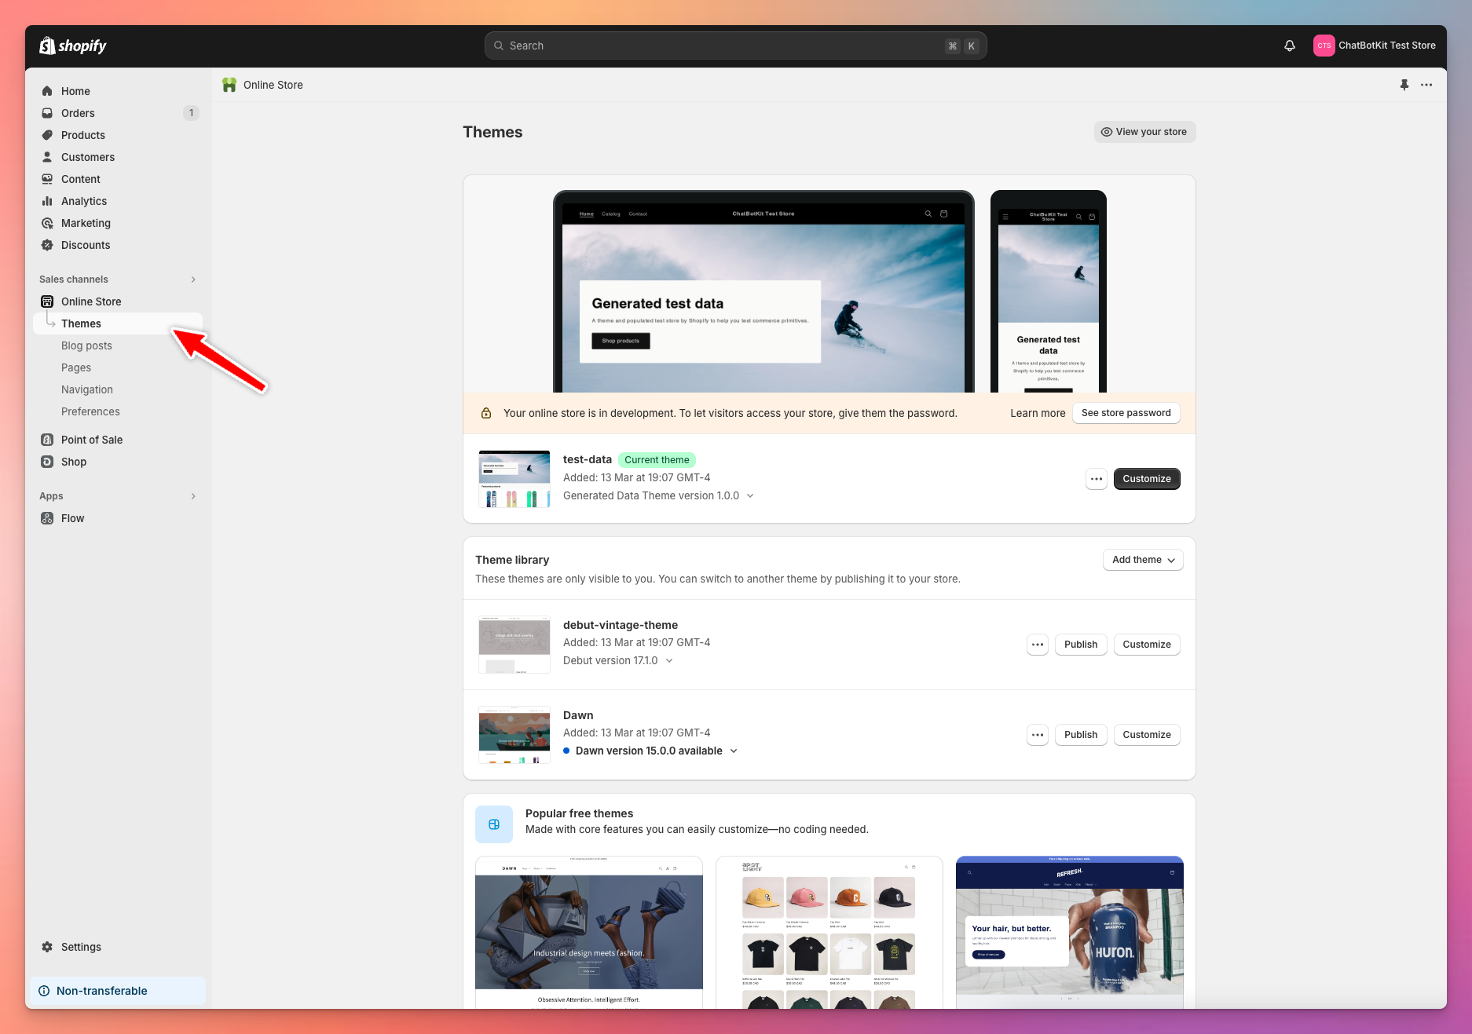Click the ChatBotKit Test Store avatar
Screen dimensions: 1472x1034
[x=1324, y=46]
